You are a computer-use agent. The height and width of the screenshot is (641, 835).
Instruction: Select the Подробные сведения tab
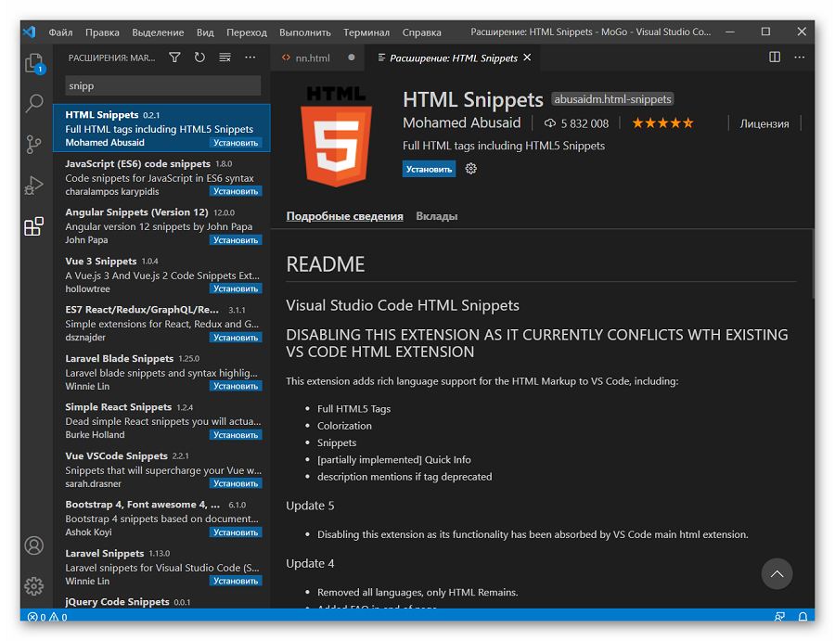[x=344, y=216]
